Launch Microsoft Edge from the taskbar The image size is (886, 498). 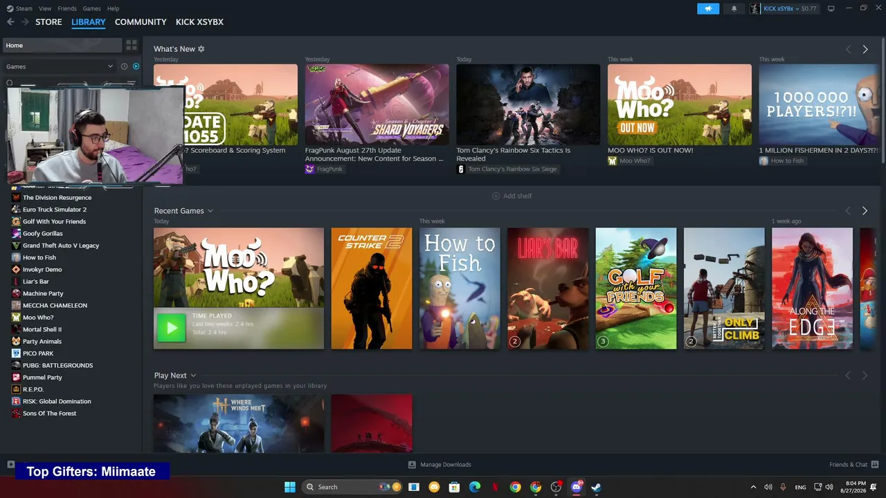pyautogui.click(x=475, y=487)
